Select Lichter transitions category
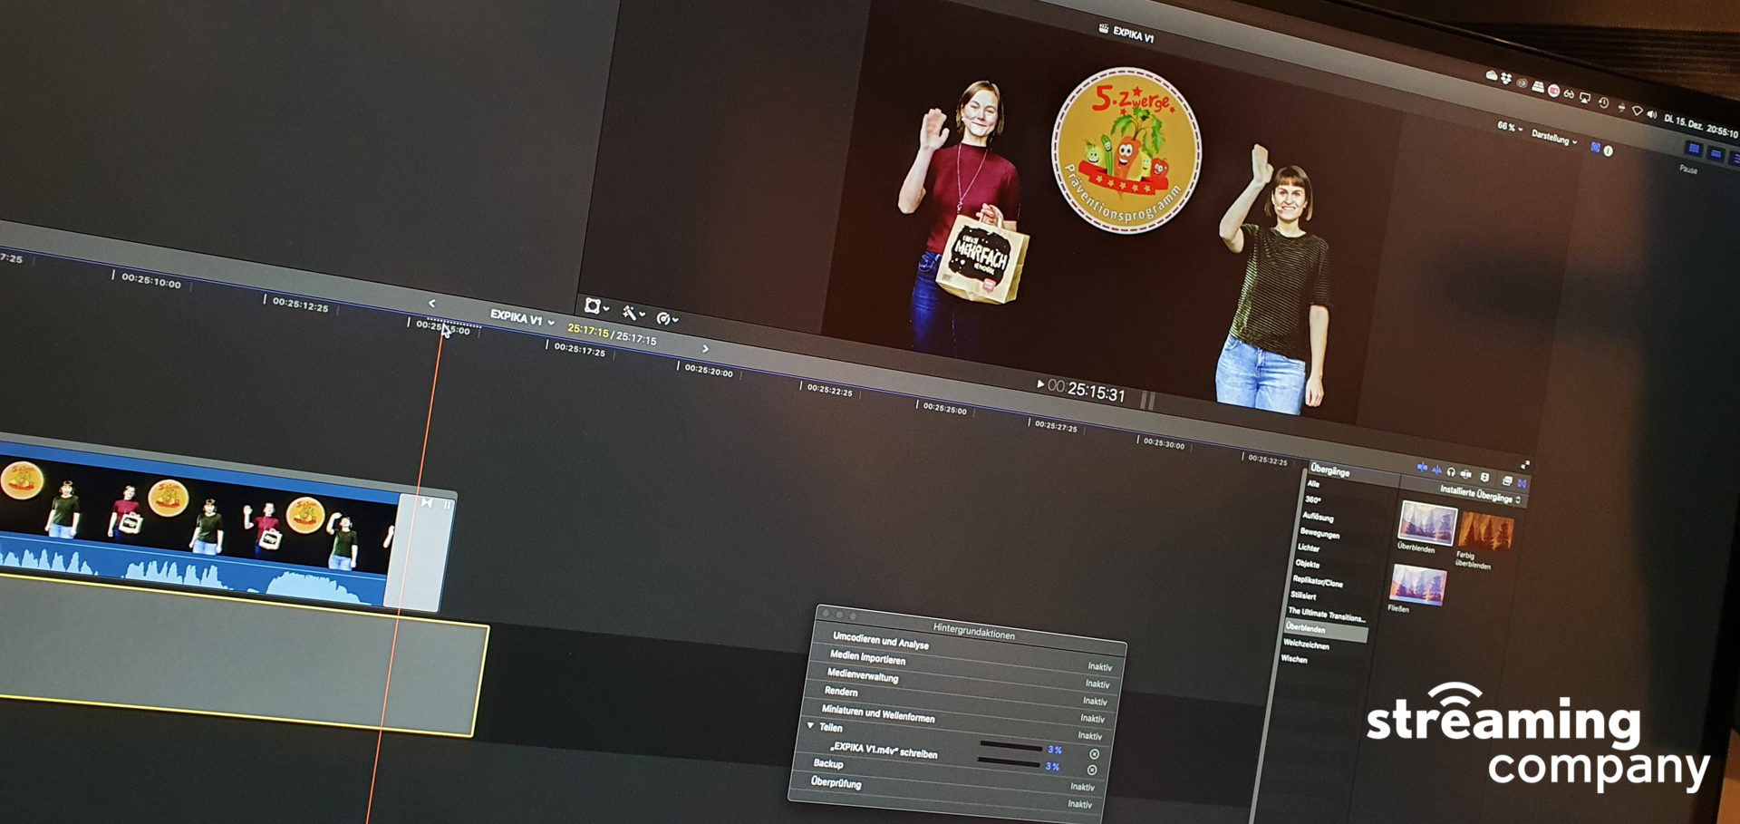The image size is (1740, 824). [1309, 548]
